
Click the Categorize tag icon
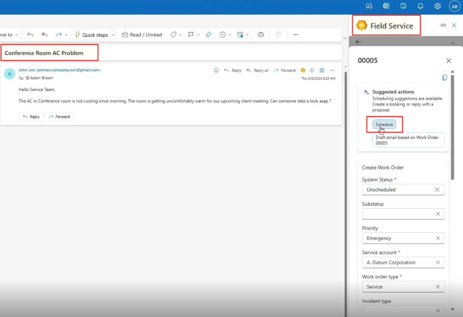click(173, 35)
